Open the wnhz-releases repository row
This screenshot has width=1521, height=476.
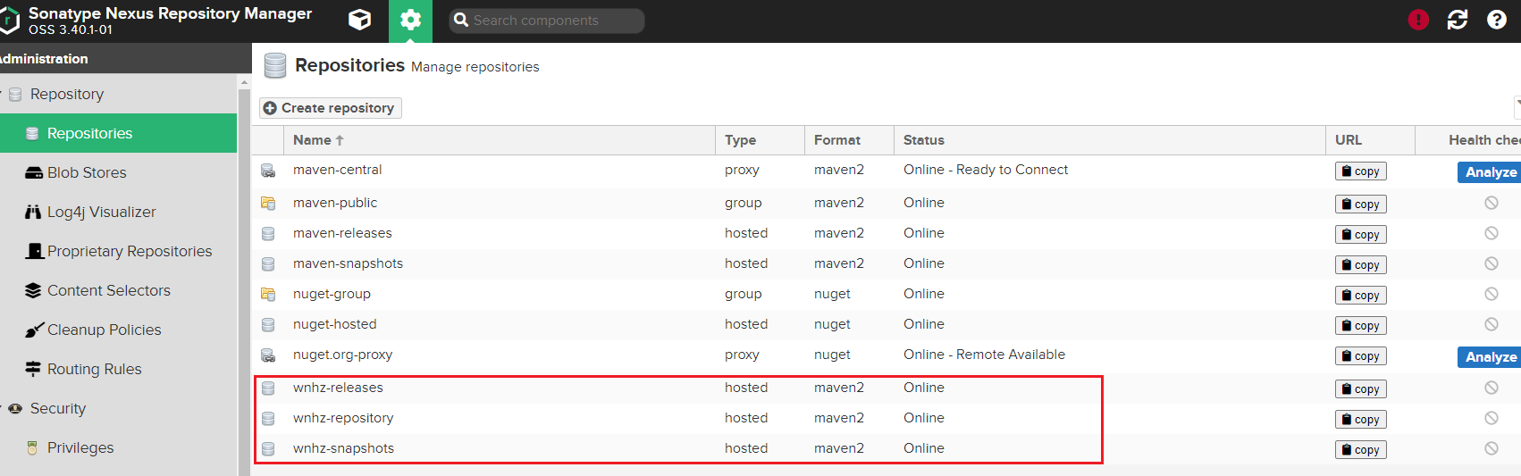887,388
